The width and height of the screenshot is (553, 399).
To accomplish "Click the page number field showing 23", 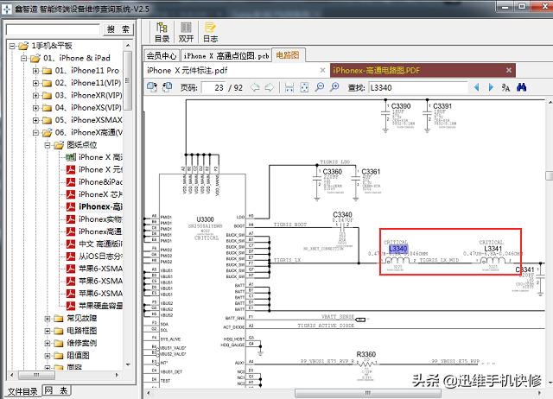I will 214,87.
